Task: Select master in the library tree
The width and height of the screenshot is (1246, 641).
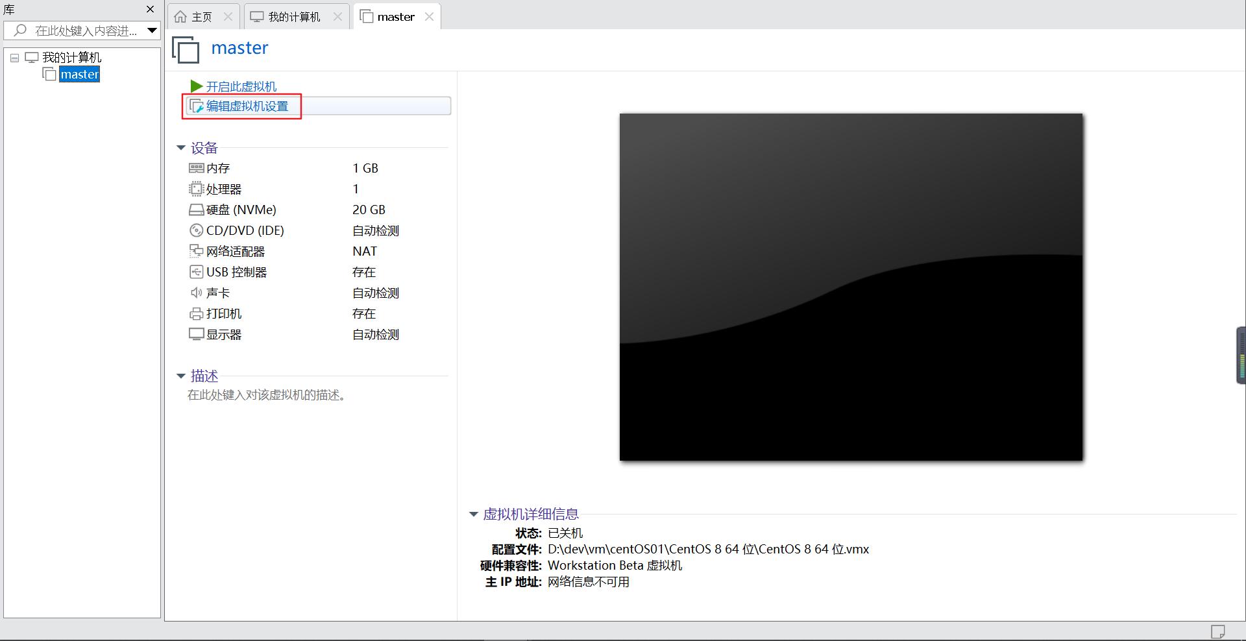Action: tap(79, 73)
